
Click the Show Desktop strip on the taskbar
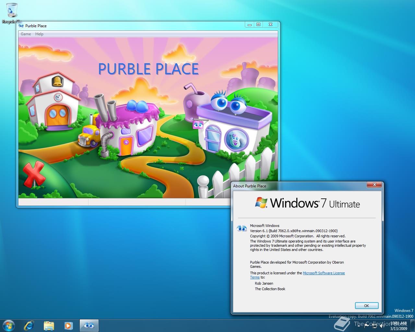coord(412,326)
